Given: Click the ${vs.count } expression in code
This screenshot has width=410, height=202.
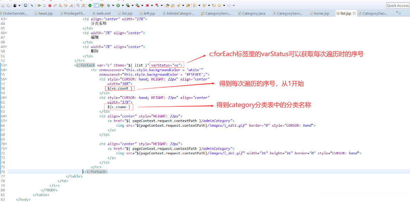Looking at the screenshot, I should click(x=120, y=88).
